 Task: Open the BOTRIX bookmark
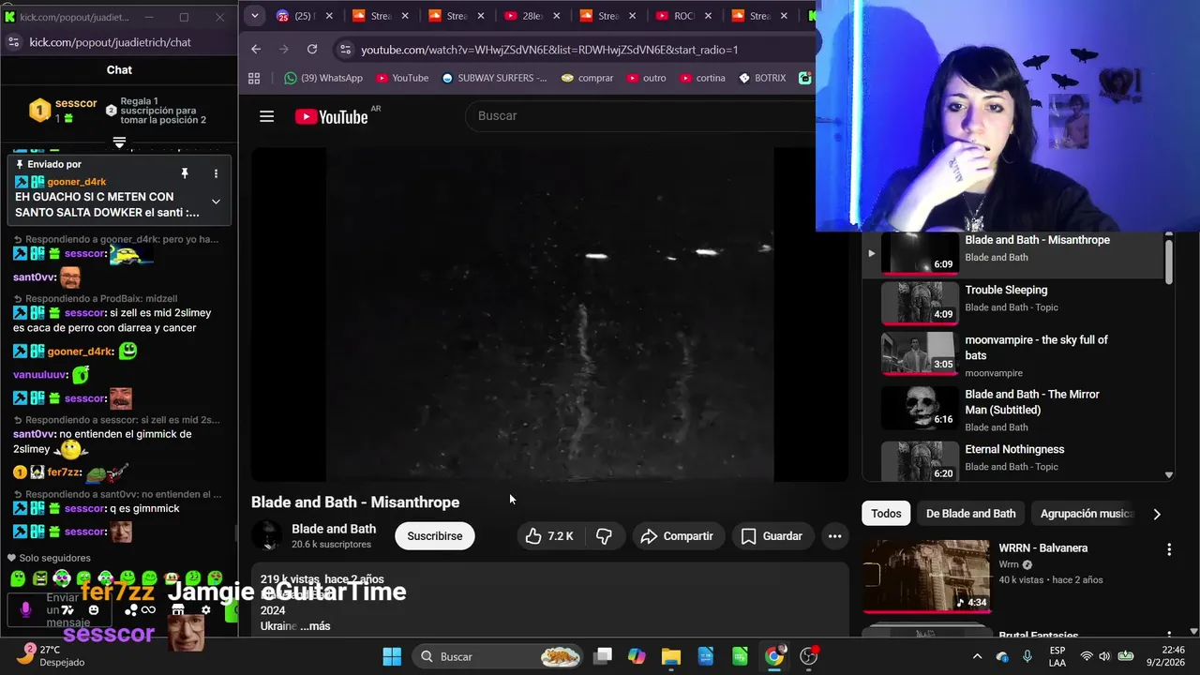[762, 78]
